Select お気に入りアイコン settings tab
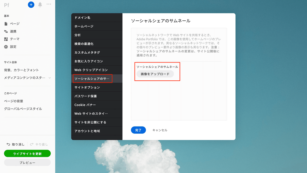 click(x=97, y=61)
